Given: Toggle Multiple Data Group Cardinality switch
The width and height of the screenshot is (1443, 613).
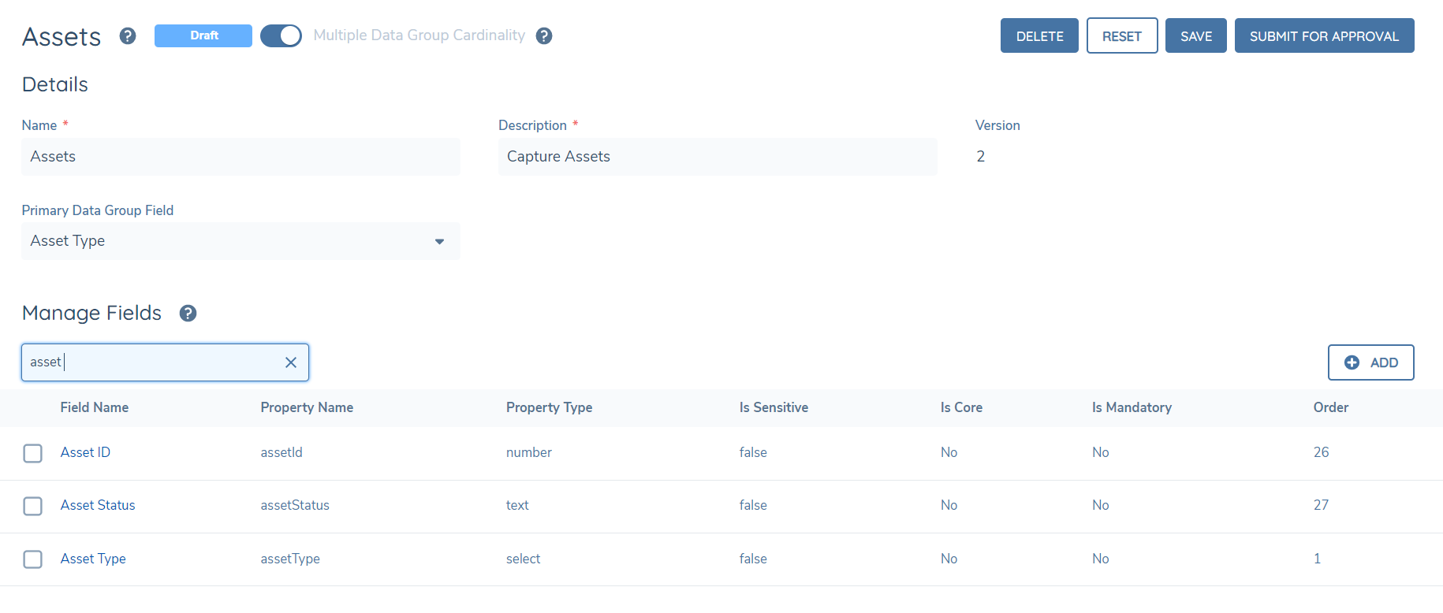Looking at the screenshot, I should click(x=282, y=36).
